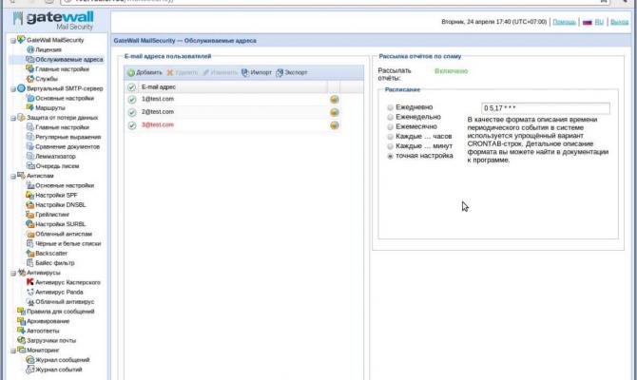This screenshot has height=380, width=637.
Task: Collapse the Виртуальный SMTP-сервер node
Action: (x=13, y=88)
